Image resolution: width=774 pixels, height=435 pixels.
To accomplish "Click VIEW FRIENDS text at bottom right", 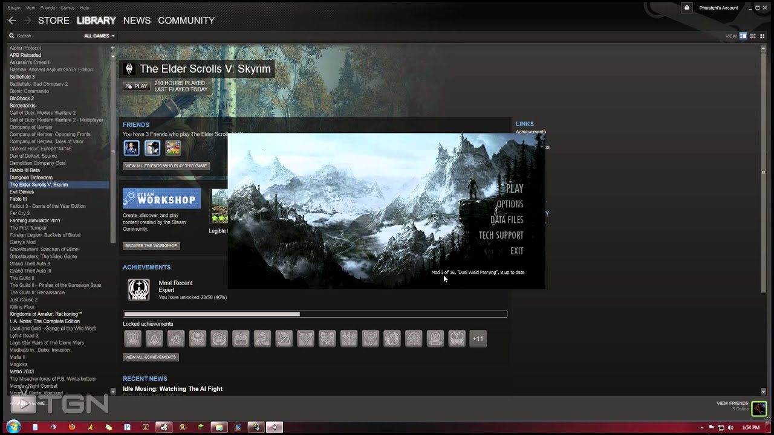I will pyautogui.click(x=732, y=403).
